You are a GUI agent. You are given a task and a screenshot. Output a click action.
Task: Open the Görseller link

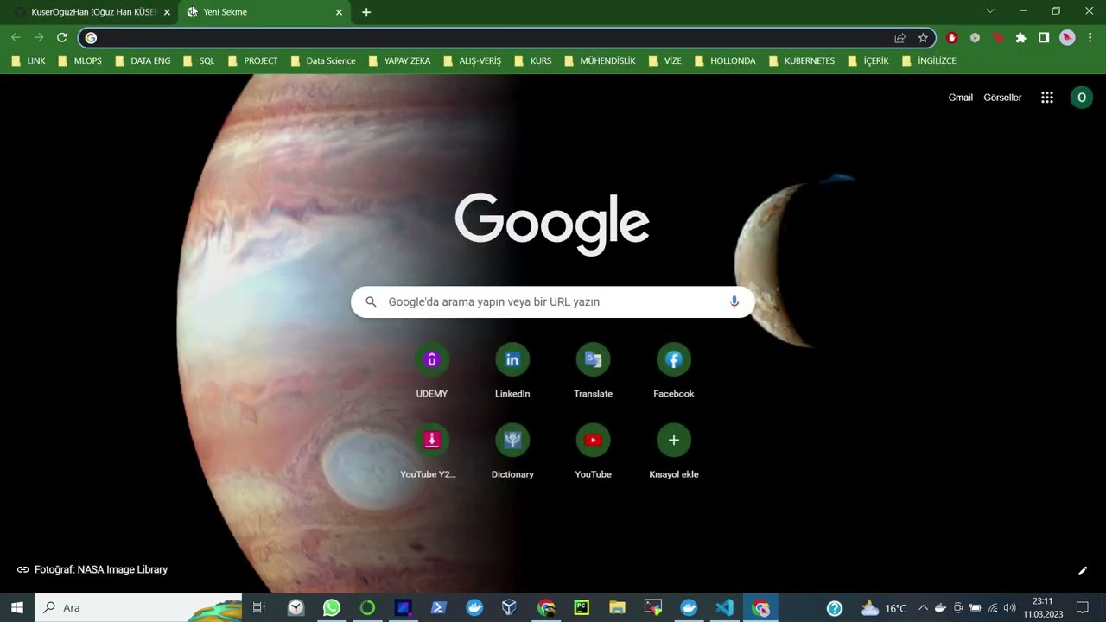pyautogui.click(x=1002, y=98)
